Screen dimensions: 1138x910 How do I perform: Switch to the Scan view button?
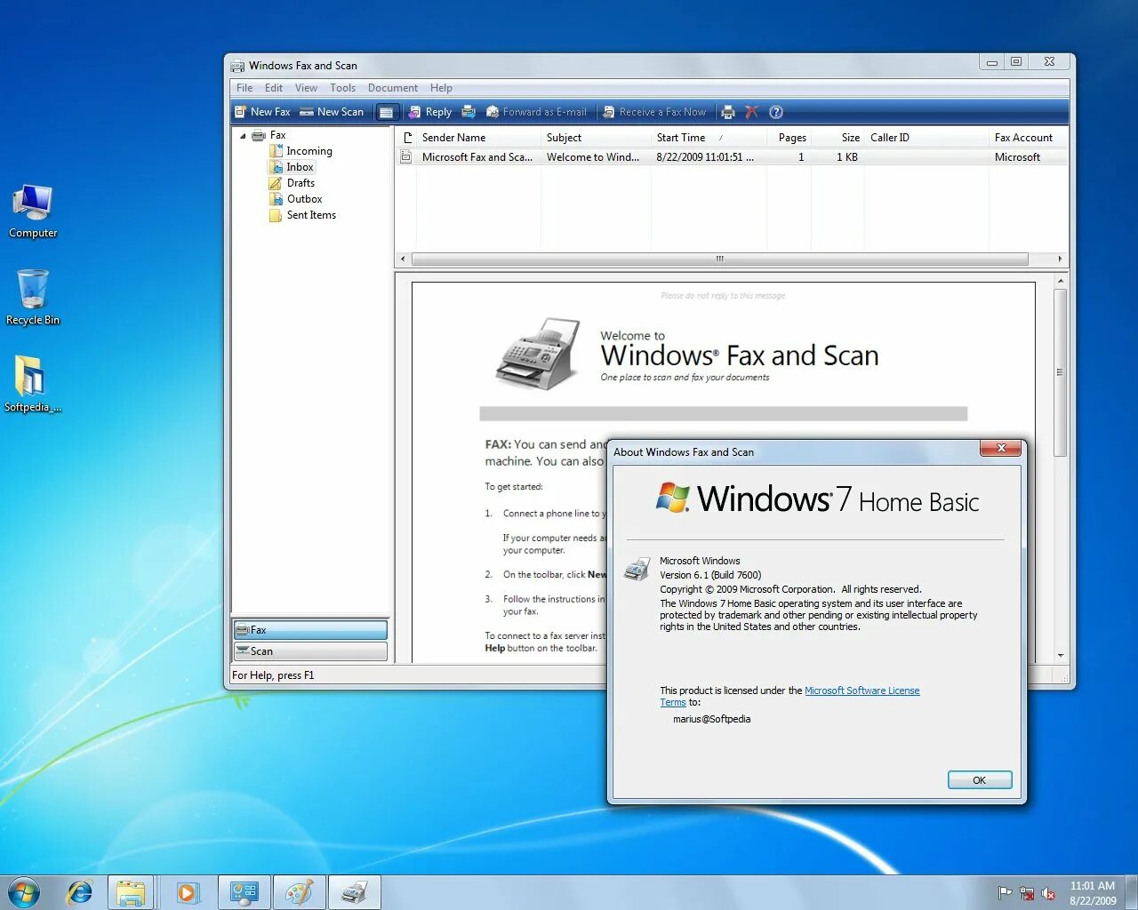pyautogui.click(x=310, y=651)
